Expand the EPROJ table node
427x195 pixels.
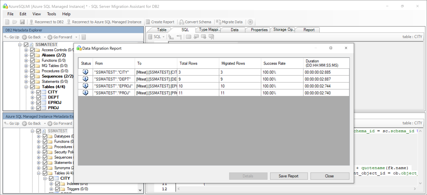32,102
